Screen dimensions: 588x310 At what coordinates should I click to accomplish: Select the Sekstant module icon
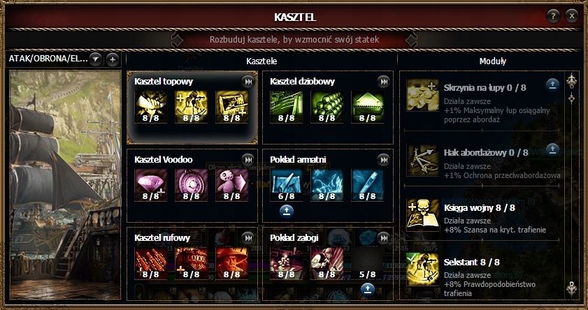[422, 270]
